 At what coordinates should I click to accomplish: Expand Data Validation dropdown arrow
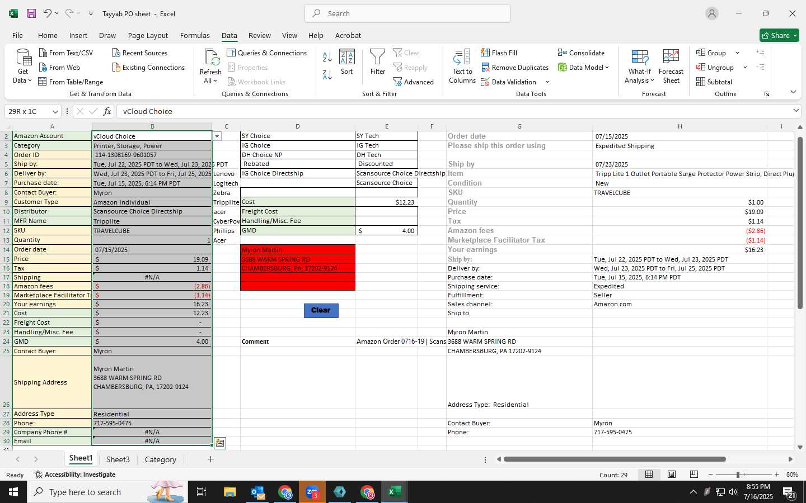click(547, 82)
